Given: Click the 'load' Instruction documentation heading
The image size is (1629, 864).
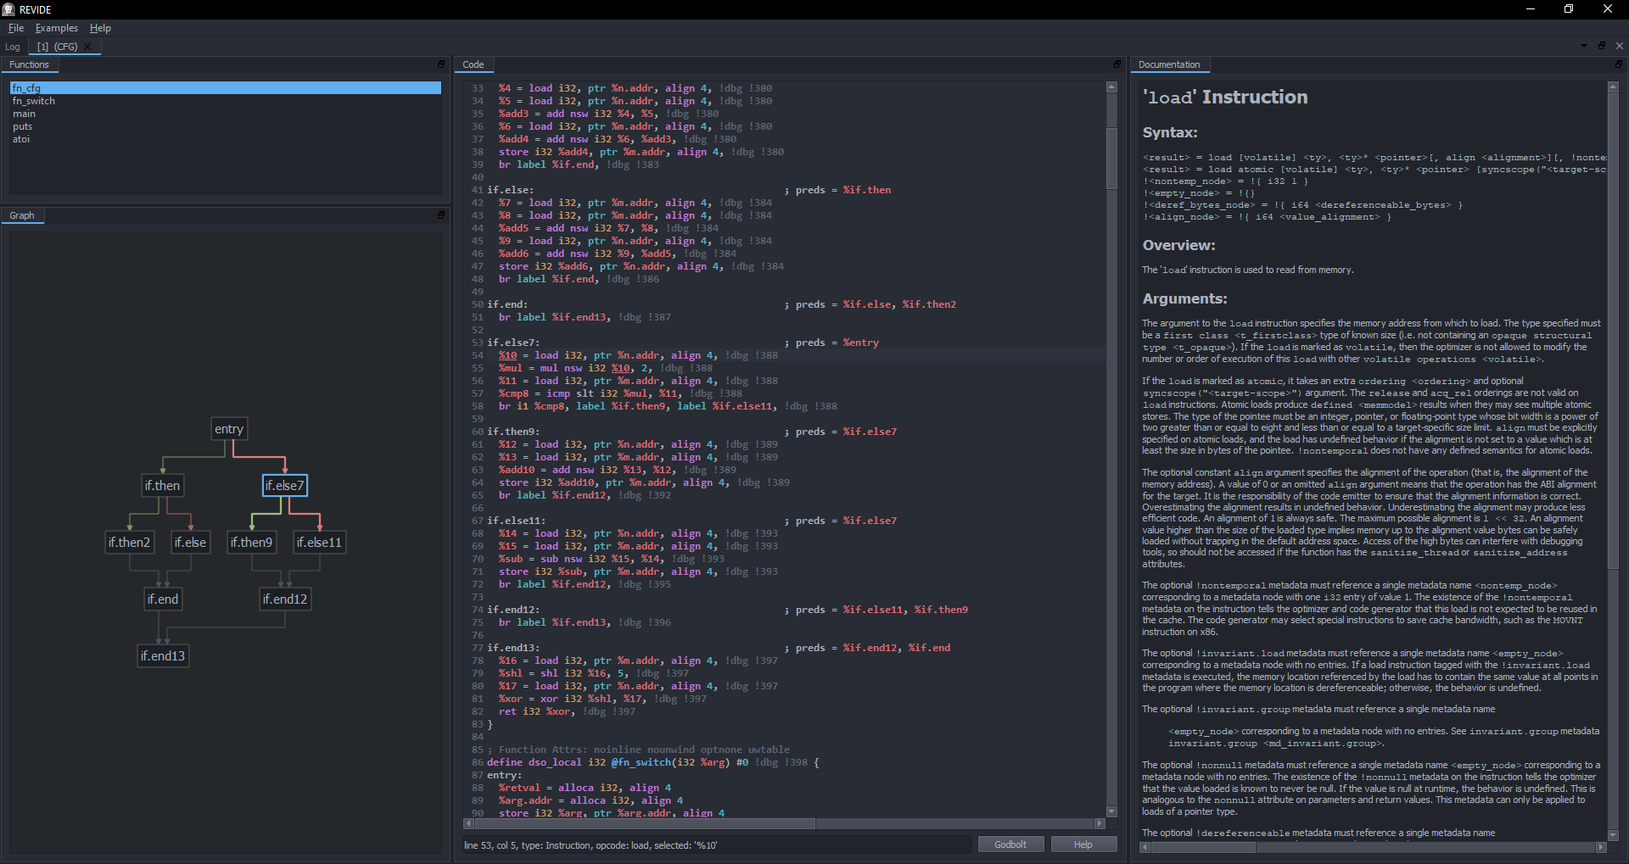Looking at the screenshot, I should coord(1225,98).
